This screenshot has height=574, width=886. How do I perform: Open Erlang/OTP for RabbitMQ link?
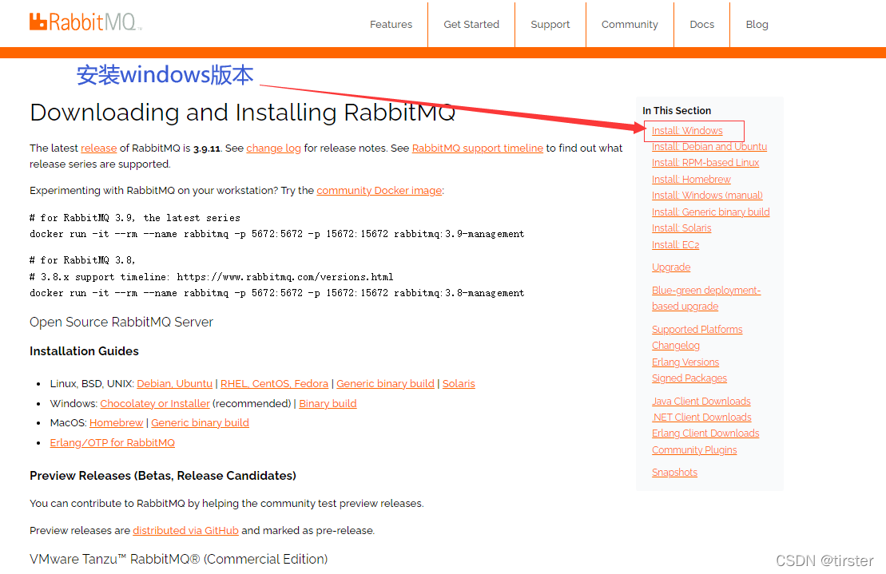(x=113, y=442)
